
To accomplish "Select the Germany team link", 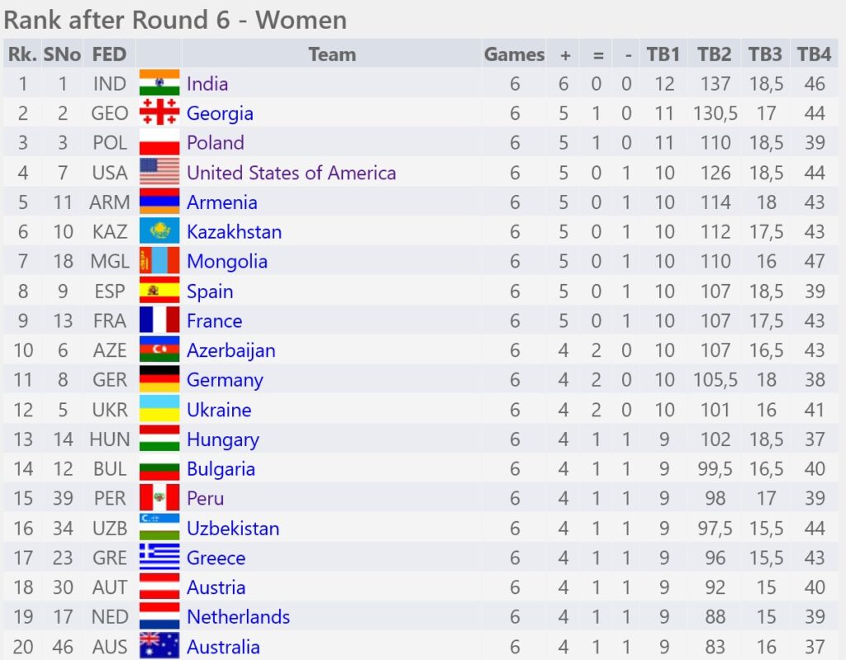I will click(225, 381).
